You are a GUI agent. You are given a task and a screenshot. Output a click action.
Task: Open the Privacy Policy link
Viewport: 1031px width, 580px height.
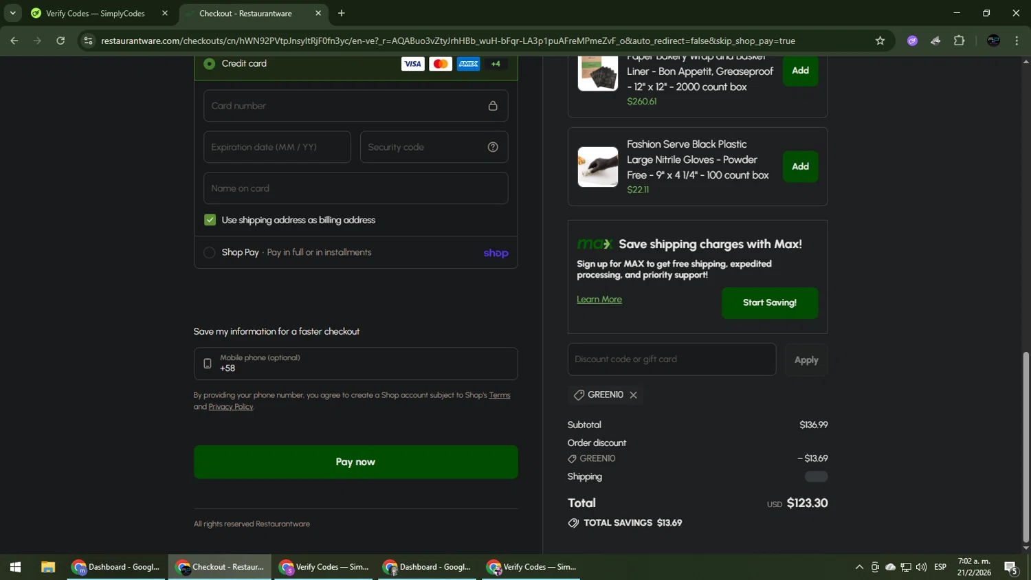click(231, 407)
